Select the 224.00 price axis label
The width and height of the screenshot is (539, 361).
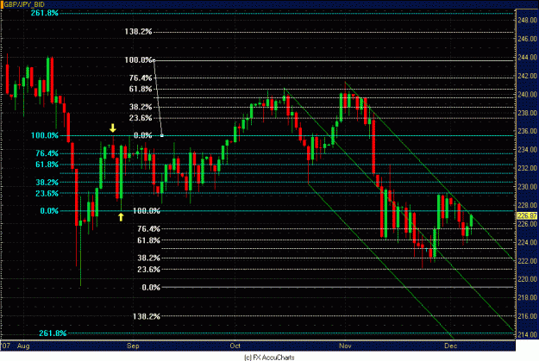click(527, 242)
